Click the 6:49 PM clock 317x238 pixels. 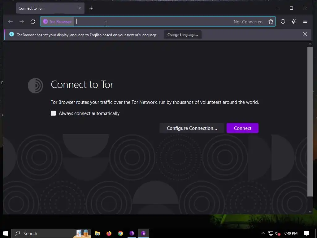pyautogui.click(x=291, y=233)
